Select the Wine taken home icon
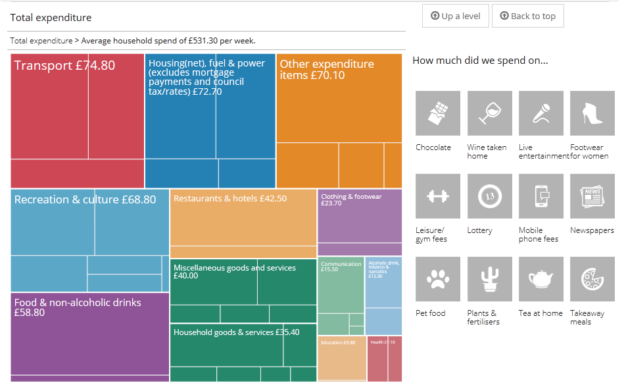Image resolution: width=626 pixels, height=387 pixels. click(x=489, y=113)
